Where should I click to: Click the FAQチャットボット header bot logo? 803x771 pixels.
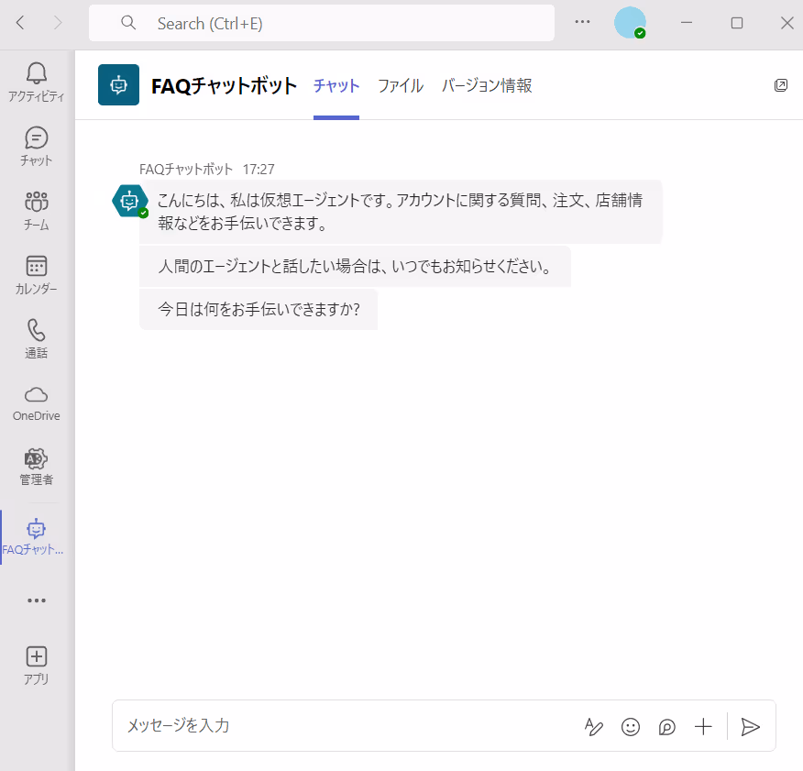(x=119, y=84)
